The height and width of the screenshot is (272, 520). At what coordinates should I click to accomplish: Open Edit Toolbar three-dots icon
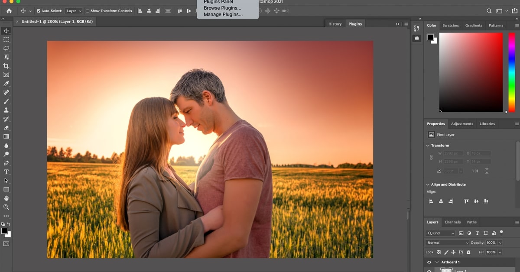pyautogui.click(x=6, y=216)
